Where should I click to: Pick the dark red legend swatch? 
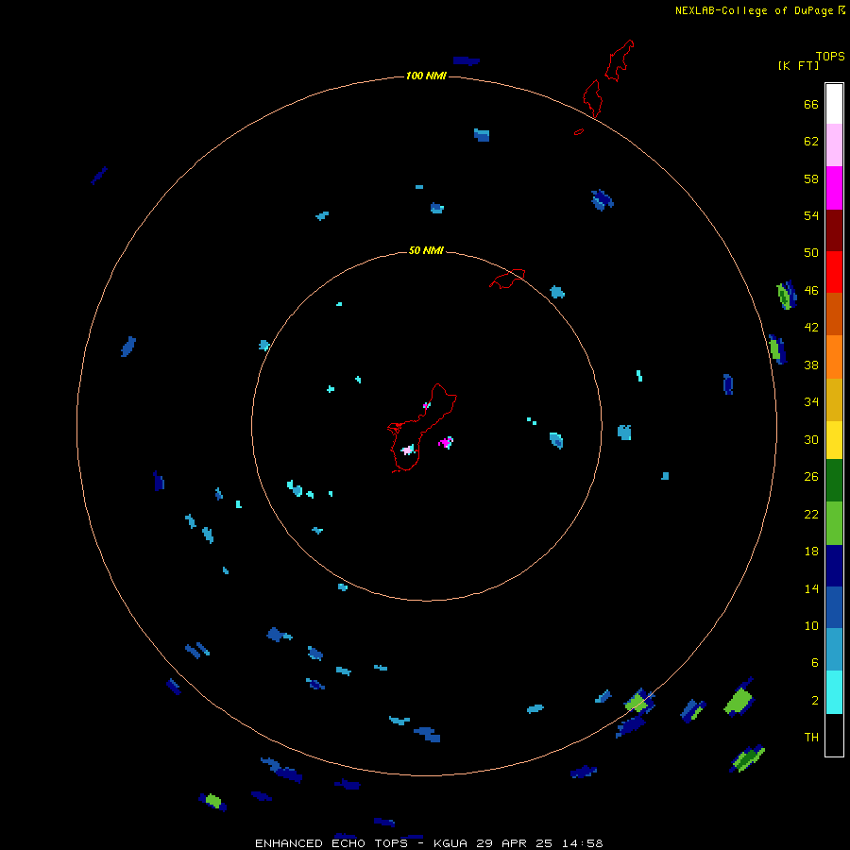(834, 229)
